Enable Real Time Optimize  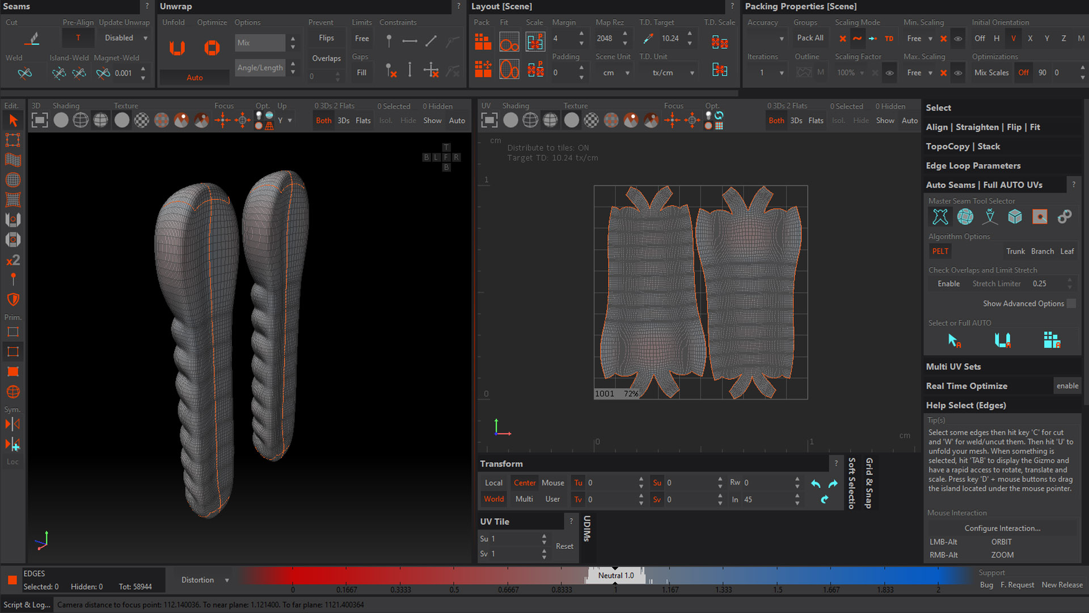click(x=1067, y=386)
